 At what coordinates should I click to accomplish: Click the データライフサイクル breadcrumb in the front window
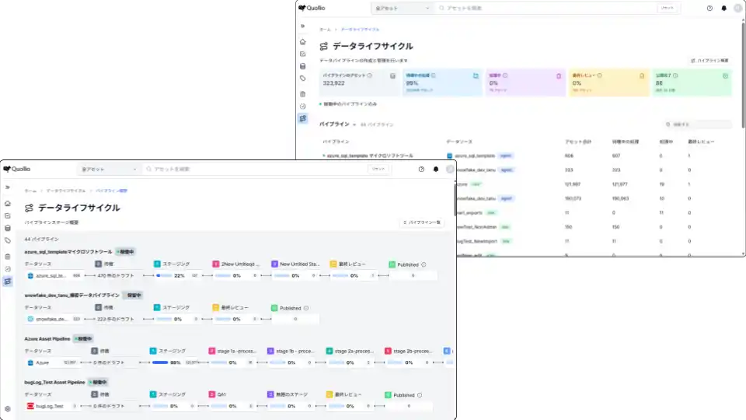[65, 191]
